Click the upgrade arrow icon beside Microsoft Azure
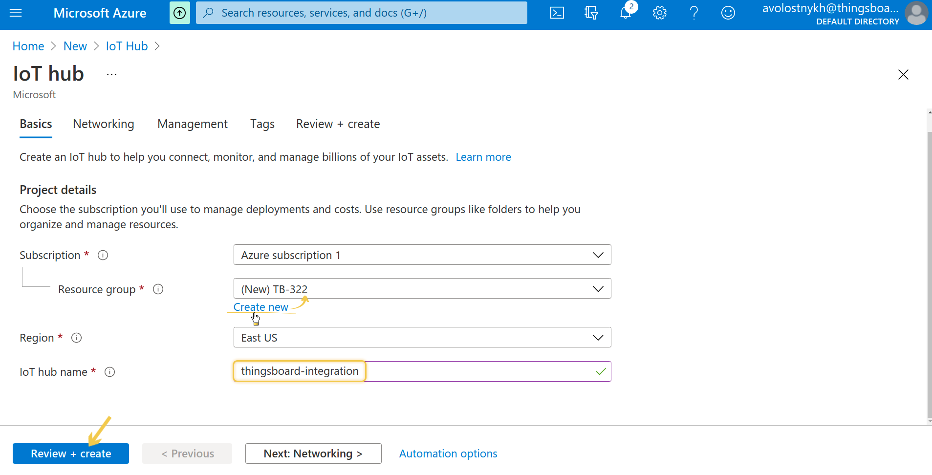932x475 pixels. (180, 13)
